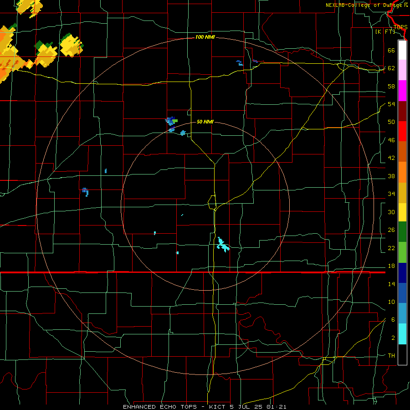
Task: Click the legend value 66
Action: 391,50
